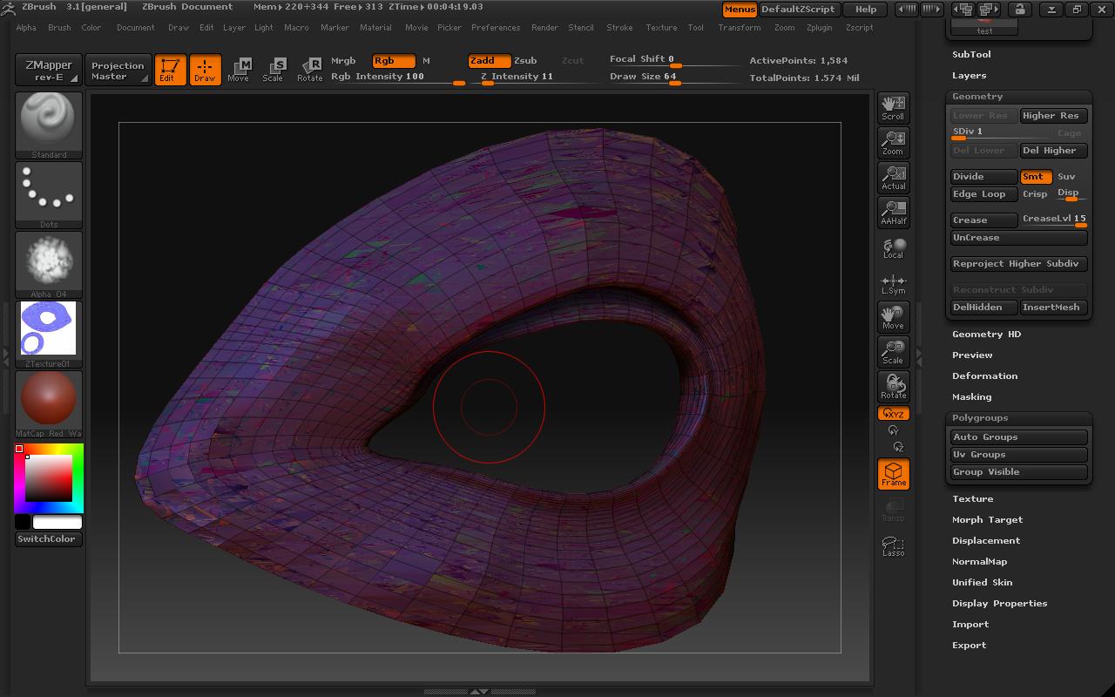1115x697 pixels.
Task: Set view to Actual size
Action: tap(893, 177)
